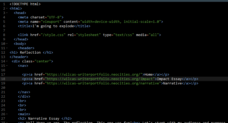
Task: Click line number 18 in the gutter
Action: [3, 79]
